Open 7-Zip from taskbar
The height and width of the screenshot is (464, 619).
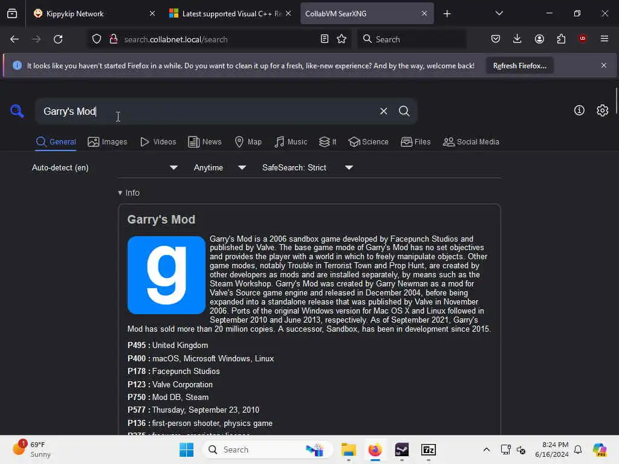click(x=429, y=449)
